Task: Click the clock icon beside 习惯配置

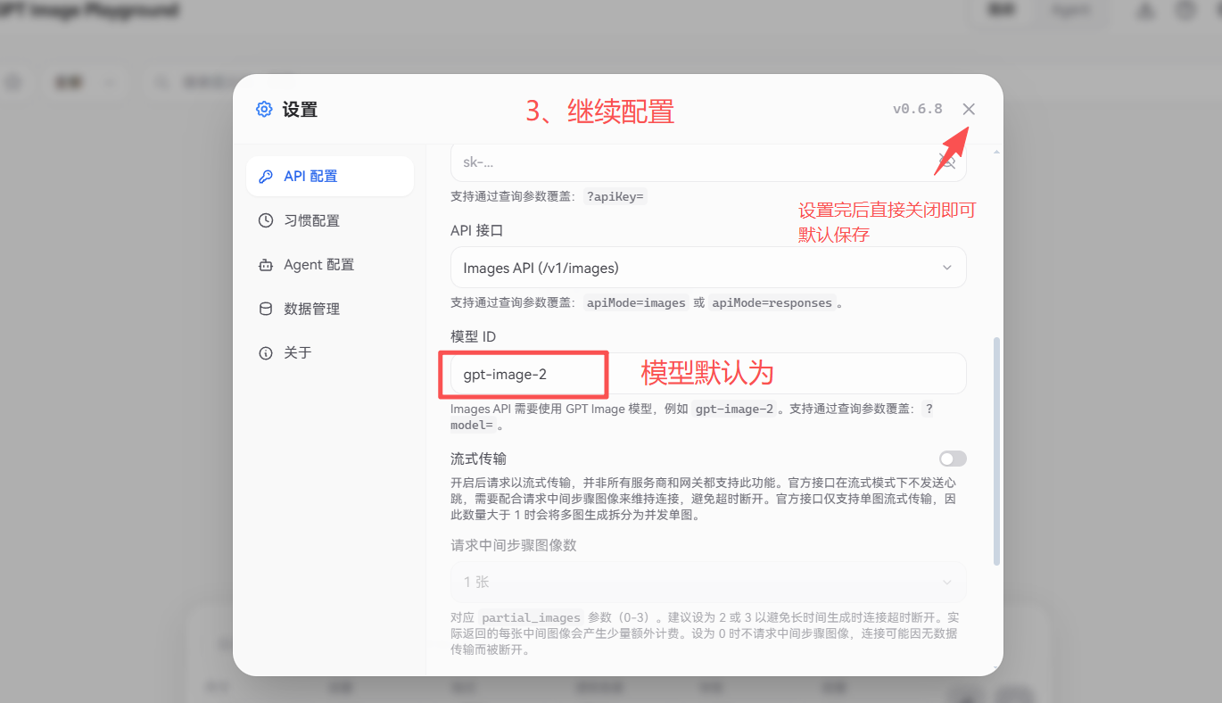Action: point(266,220)
